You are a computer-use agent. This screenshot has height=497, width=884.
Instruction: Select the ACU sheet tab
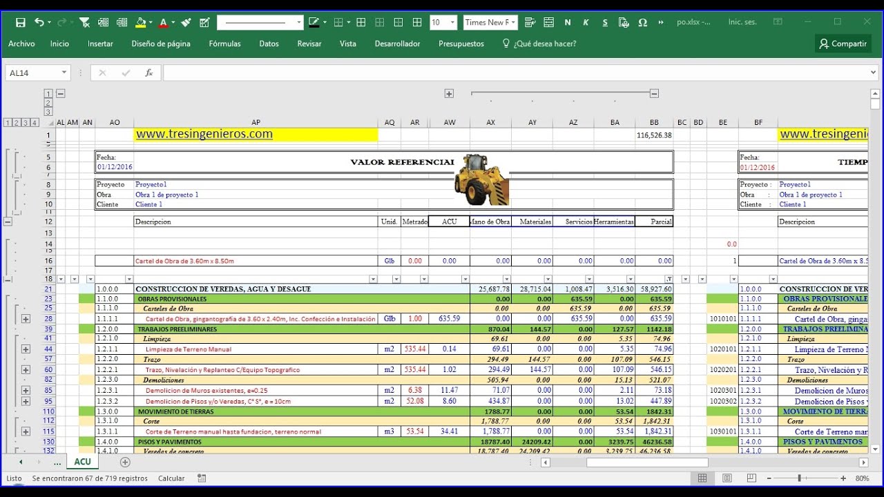click(82, 462)
